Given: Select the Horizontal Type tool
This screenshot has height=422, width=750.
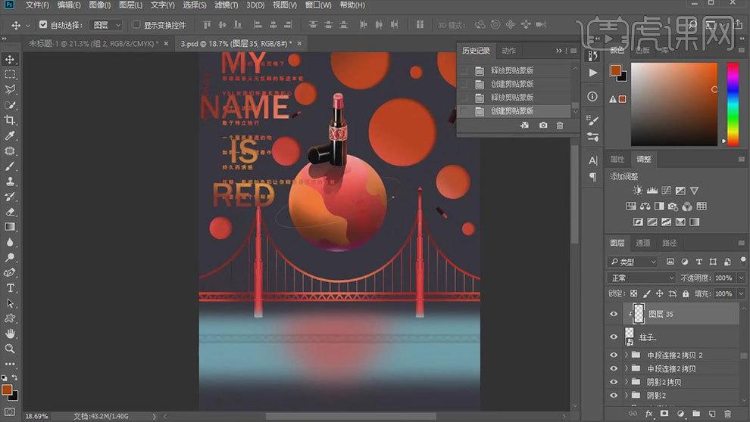Looking at the screenshot, I should point(10,288).
